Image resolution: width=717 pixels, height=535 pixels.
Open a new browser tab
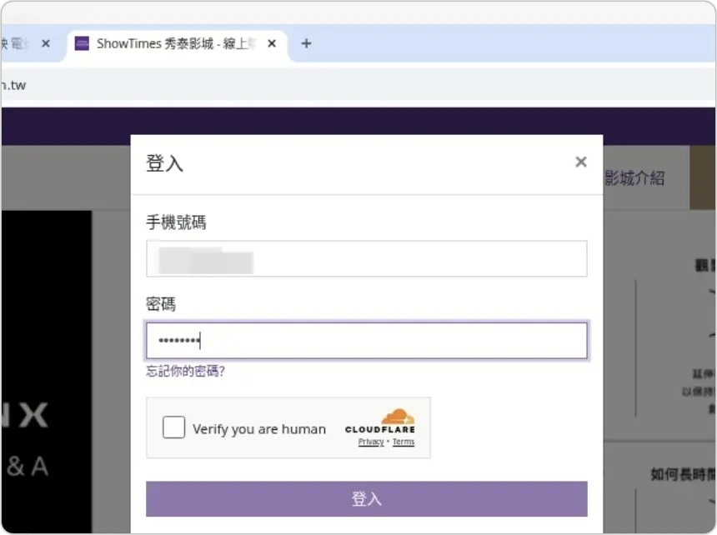pyautogui.click(x=306, y=43)
